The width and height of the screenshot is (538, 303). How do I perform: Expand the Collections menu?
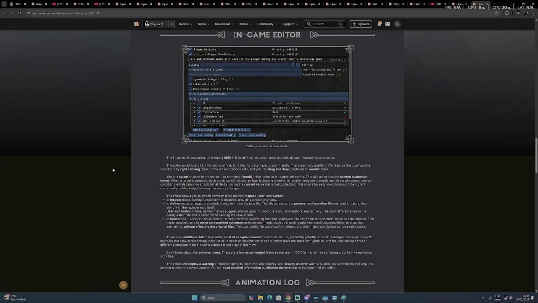coord(224,24)
